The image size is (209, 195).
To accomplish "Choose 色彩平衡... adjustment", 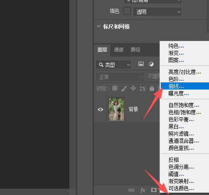I will (185, 119).
